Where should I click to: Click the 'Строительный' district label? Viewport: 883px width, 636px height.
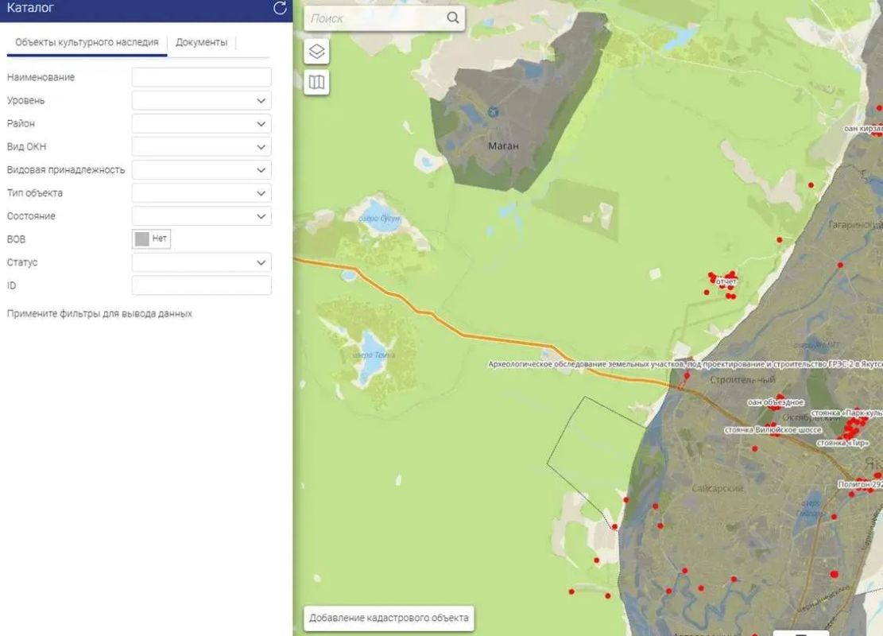tap(743, 380)
